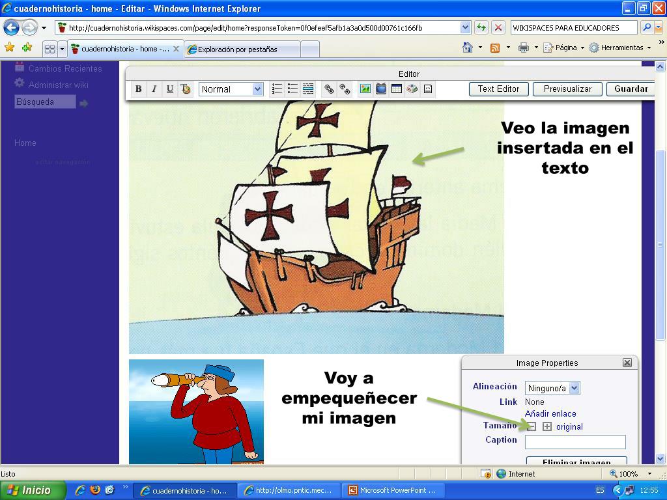Select the sailor with telescope image
The image size is (667, 500).
[x=196, y=411]
